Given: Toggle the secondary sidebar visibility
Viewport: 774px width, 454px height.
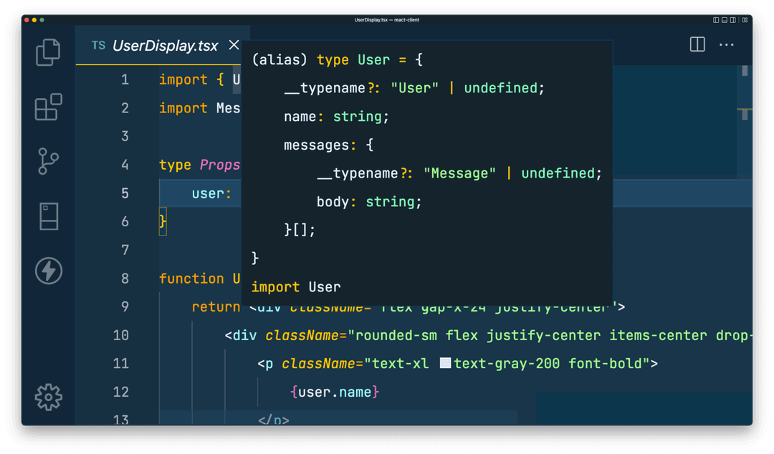Looking at the screenshot, I should (x=731, y=20).
